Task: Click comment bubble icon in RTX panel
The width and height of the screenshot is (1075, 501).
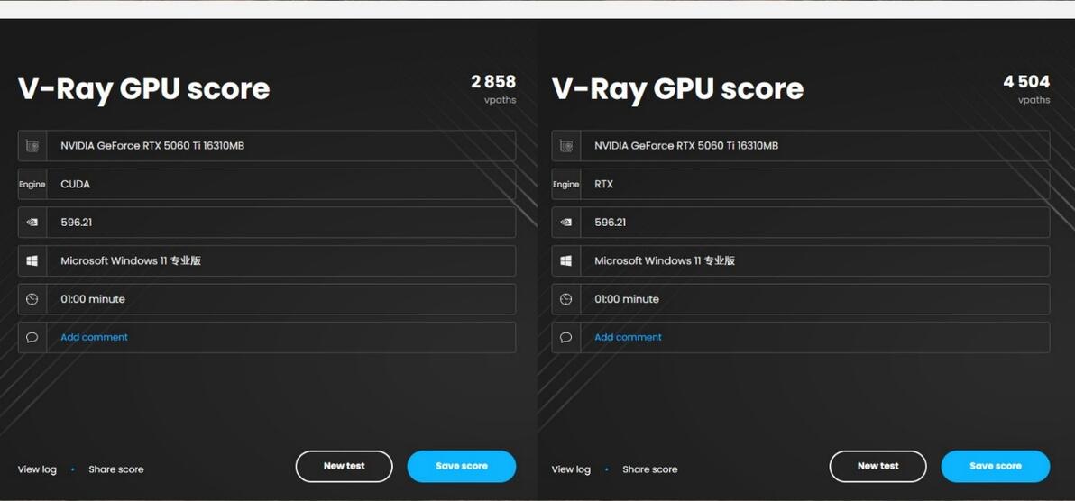Action: click(x=566, y=338)
